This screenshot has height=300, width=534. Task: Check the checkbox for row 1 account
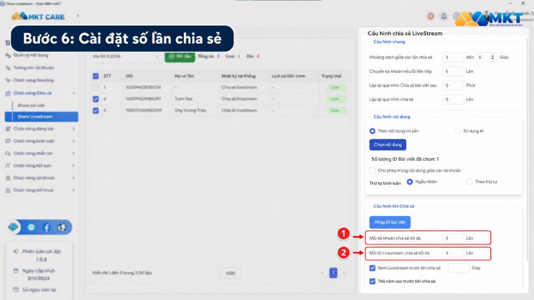click(x=96, y=87)
